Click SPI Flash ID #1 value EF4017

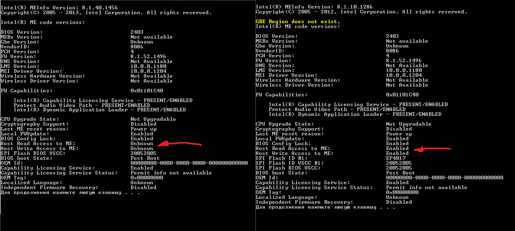pyautogui.click(x=396, y=158)
